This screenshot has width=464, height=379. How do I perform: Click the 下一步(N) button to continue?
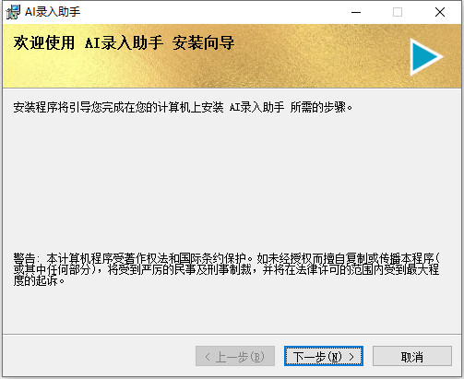point(324,356)
